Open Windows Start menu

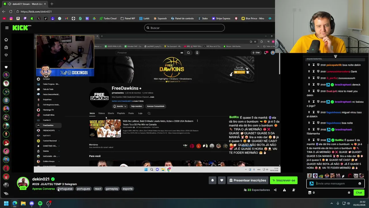[6, 203]
